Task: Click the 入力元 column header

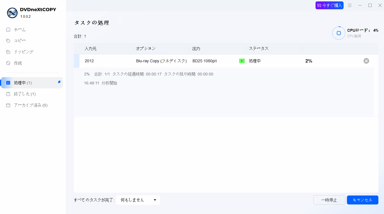Action: (x=90, y=49)
